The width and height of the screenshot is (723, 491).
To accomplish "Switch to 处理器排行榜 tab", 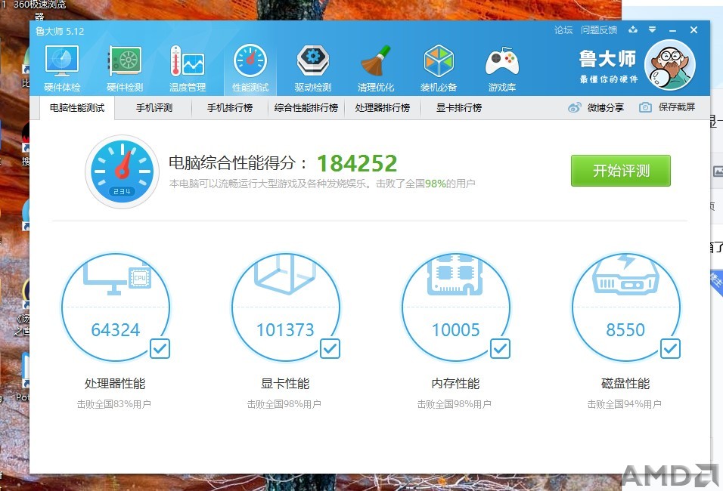I will (x=382, y=108).
